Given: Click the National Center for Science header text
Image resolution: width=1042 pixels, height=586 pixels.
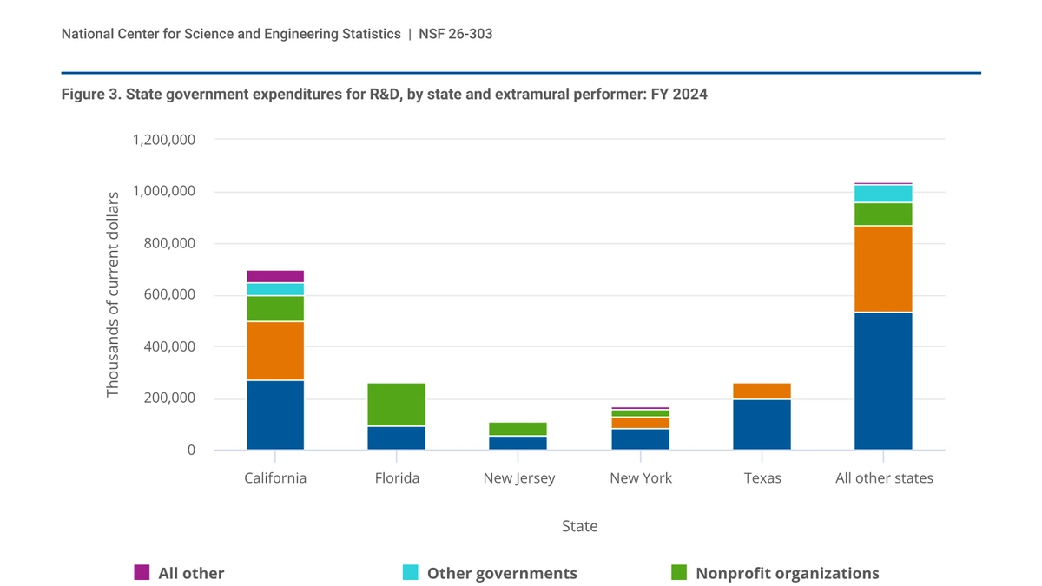Looking at the screenshot, I should (231, 34).
